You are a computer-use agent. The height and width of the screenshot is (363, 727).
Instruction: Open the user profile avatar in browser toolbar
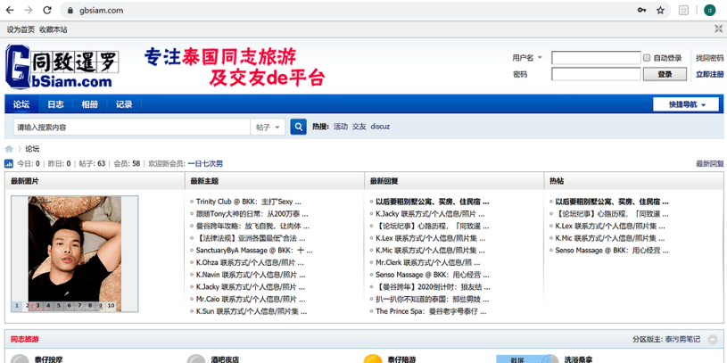[x=709, y=10]
